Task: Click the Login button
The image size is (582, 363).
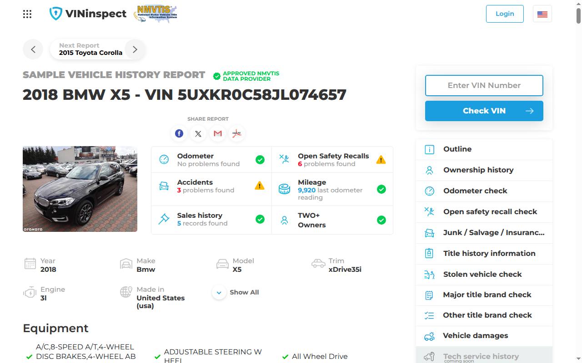Action: (x=505, y=14)
